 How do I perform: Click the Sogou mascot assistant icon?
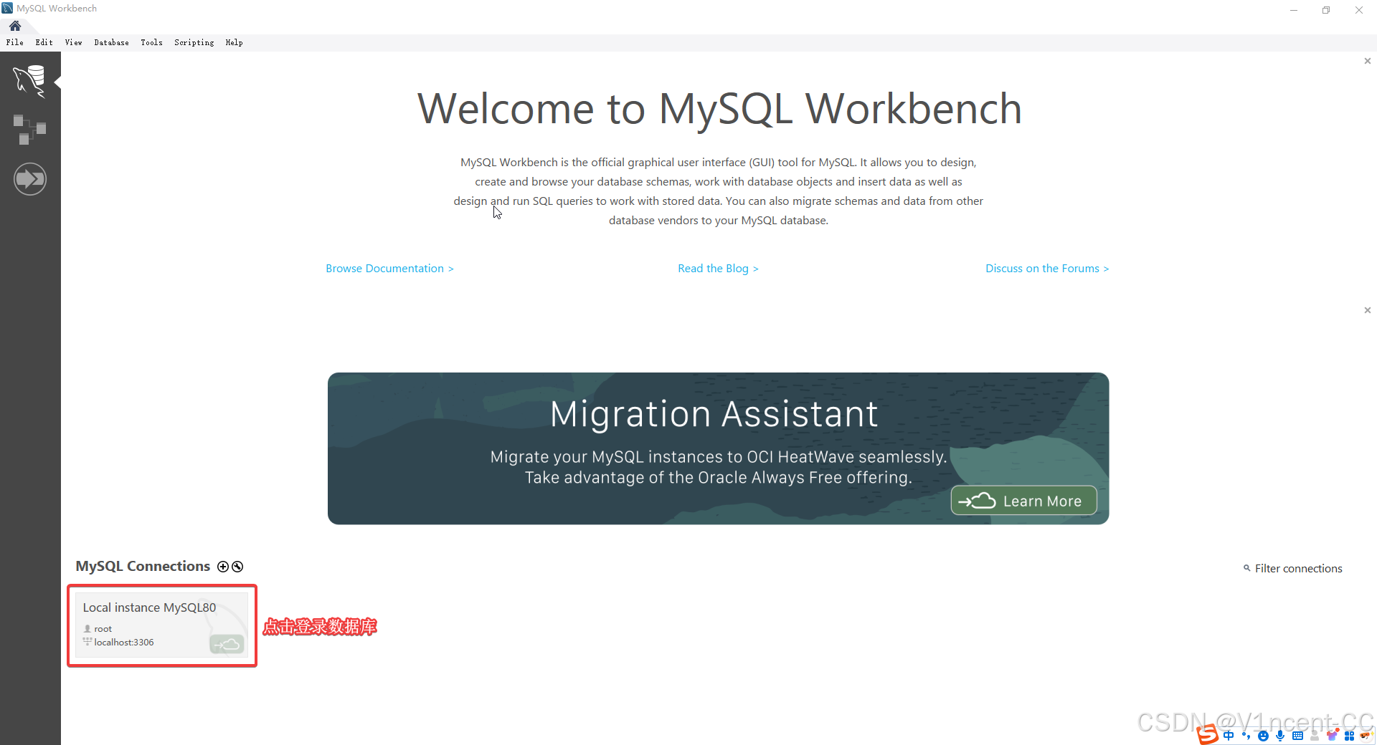click(x=1366, y=736)
